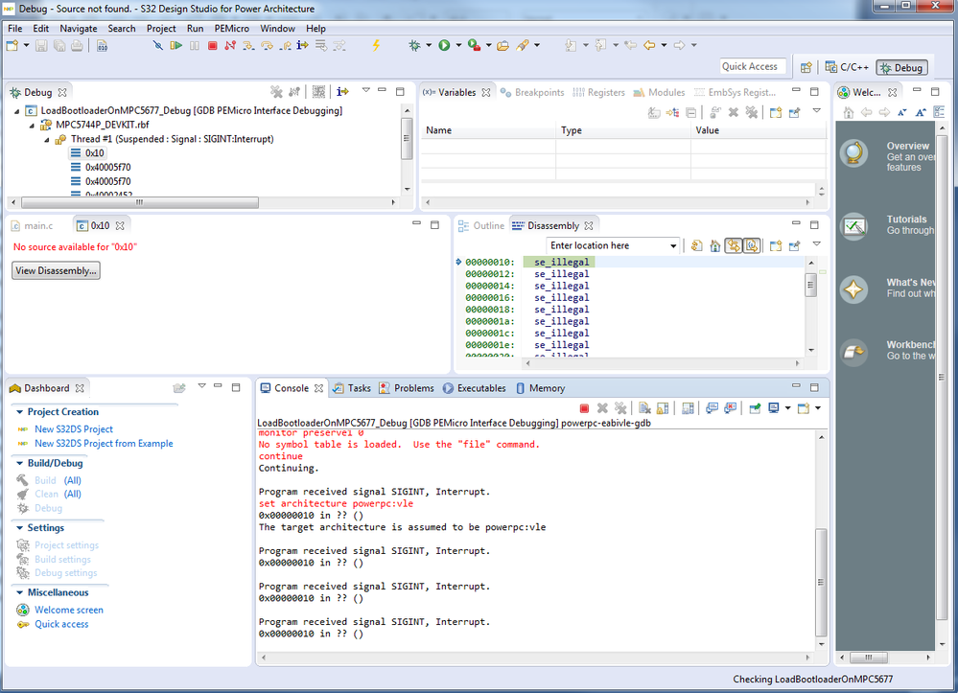
Task: Collapse LoadBootloaderOnMPC5677_Debug tree node
Action: tap(17, 111)
